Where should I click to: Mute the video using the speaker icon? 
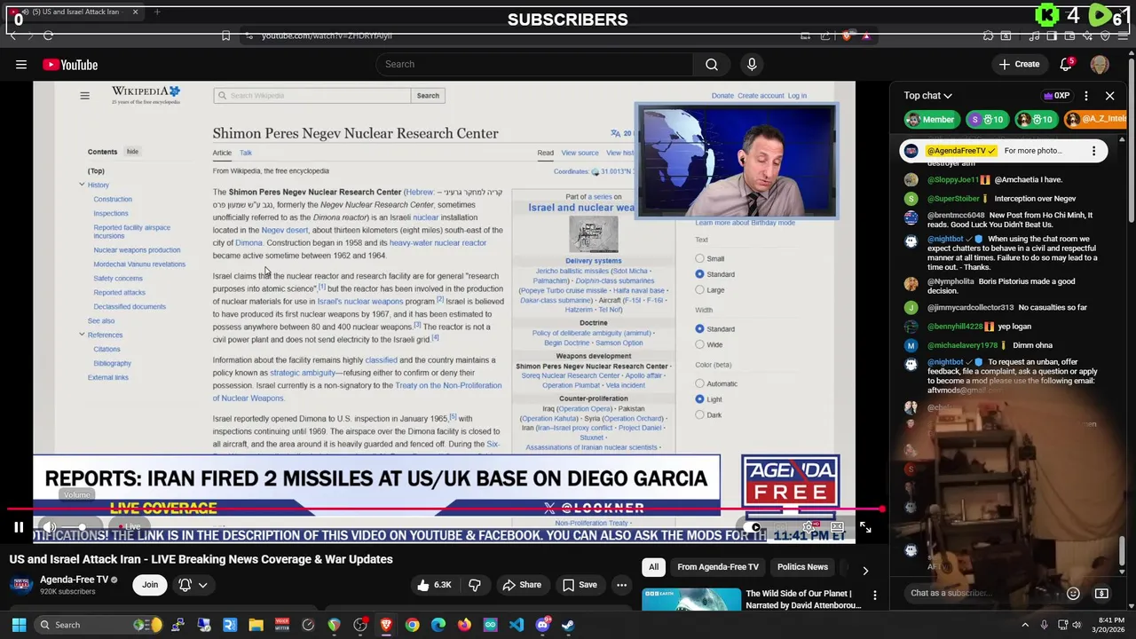point(50,527)
